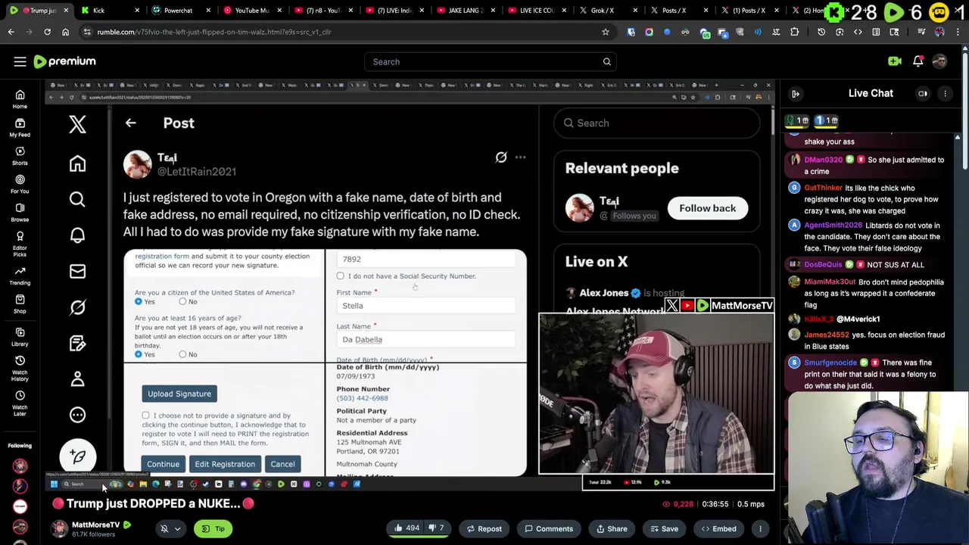
Task: Open the Rumble user profile avatar
Action: [939, 61]
